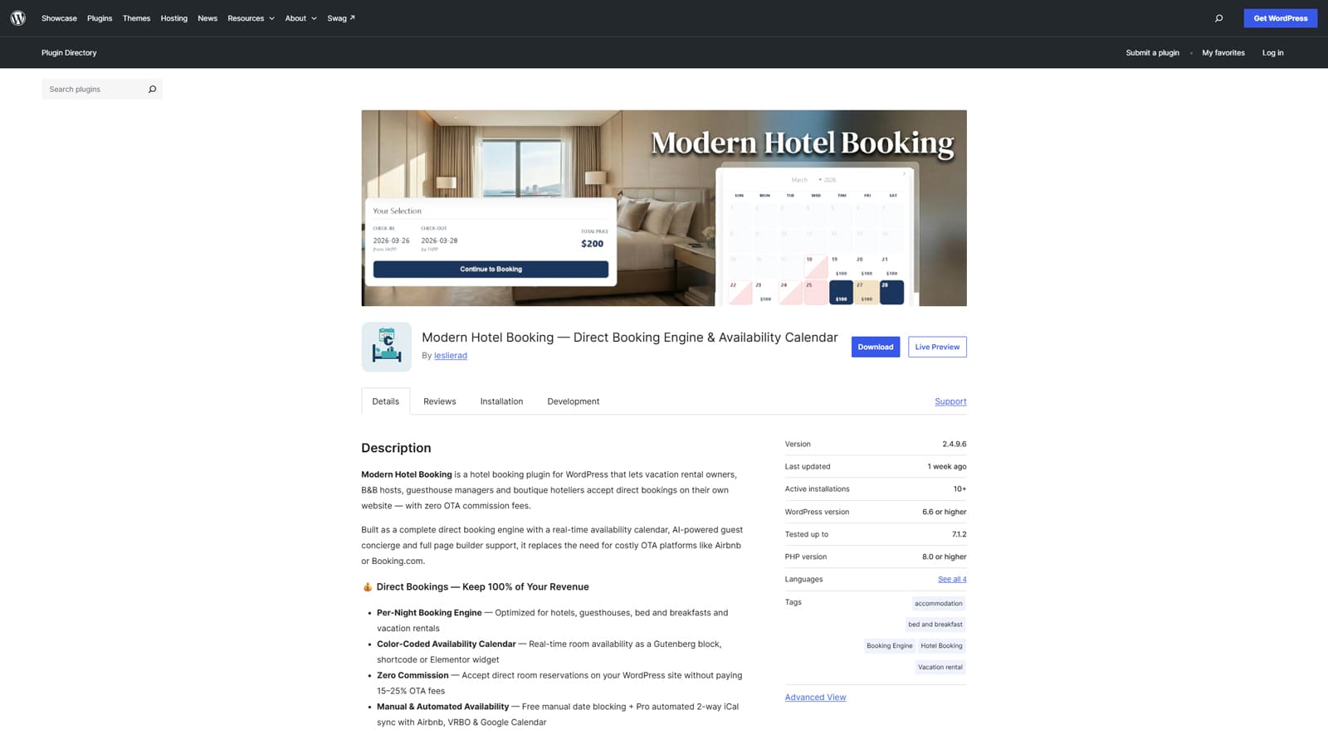Click the Modern Hotel Booking banner image
1328x734 pixels.
pyautogui.click(x=664, y=208)
